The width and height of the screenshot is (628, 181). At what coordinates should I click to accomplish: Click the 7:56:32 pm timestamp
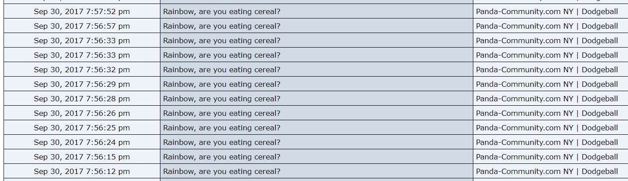click(82, 70)
